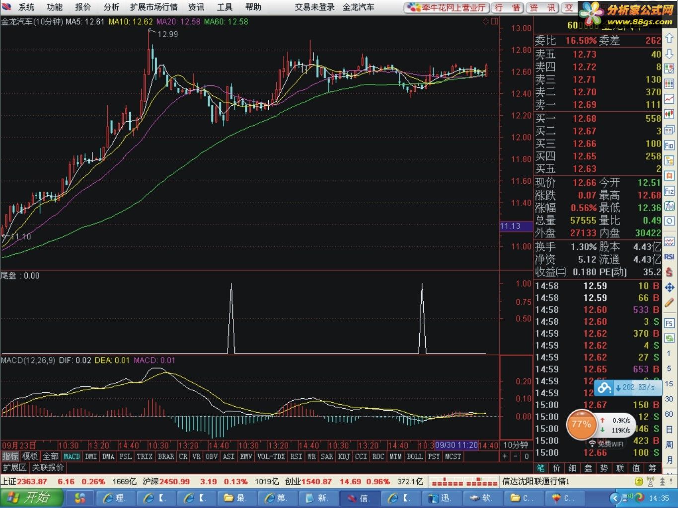Click the 09/30 11:20 time axis marker
The height and width of the screenshot is (508, 678).
tap(456, 445)
